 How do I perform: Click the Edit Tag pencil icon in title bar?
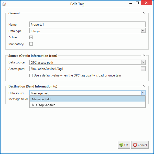point(4,4)
